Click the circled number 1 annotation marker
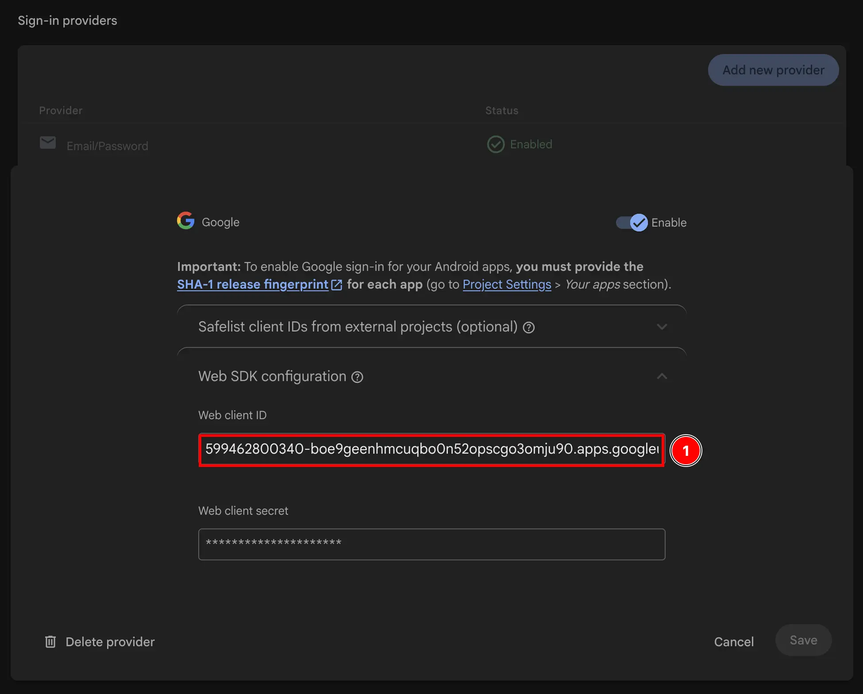The height and width of the screenshot is (694, 863). click(x=686, y=450)
